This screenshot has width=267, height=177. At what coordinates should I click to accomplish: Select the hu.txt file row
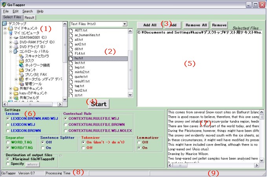pyautogui.click(x=98, y=58)
